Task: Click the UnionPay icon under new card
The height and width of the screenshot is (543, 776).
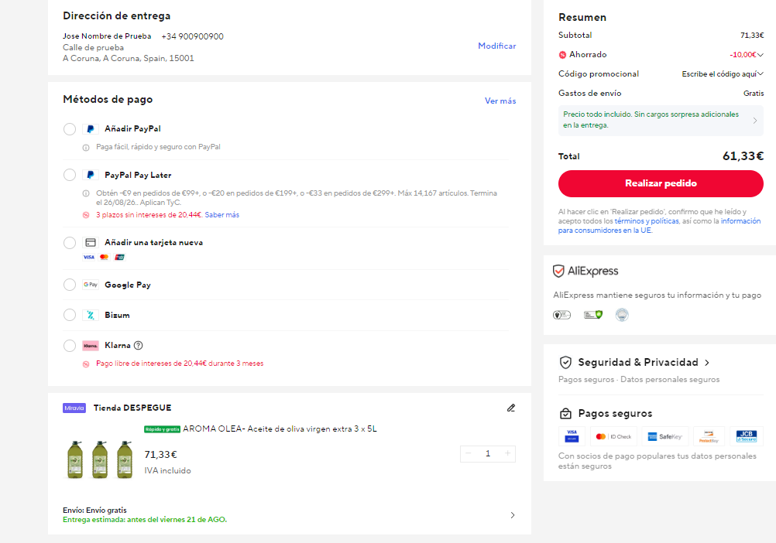Action: point(119,257)
